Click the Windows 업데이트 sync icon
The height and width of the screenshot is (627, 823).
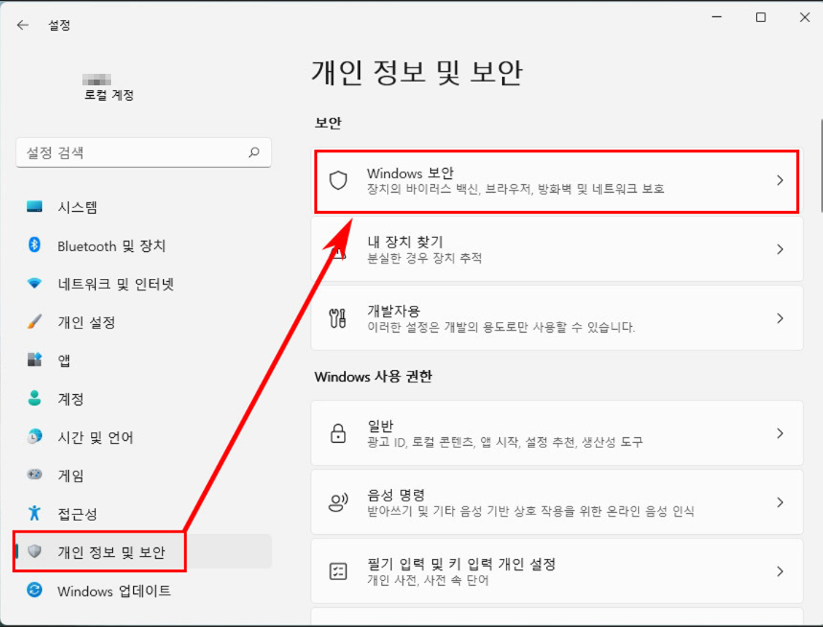point(34,591)
